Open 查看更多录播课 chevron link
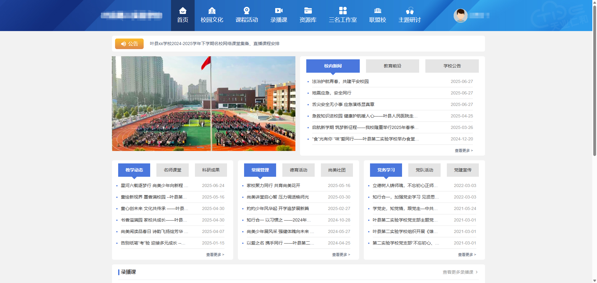Viewport: 597px width, 283px height. pos(460,272)
